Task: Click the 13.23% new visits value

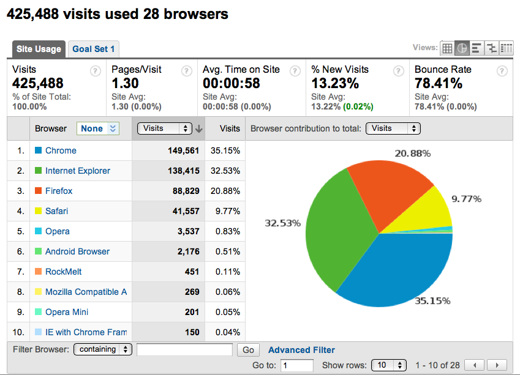Action: coord(335,83)
